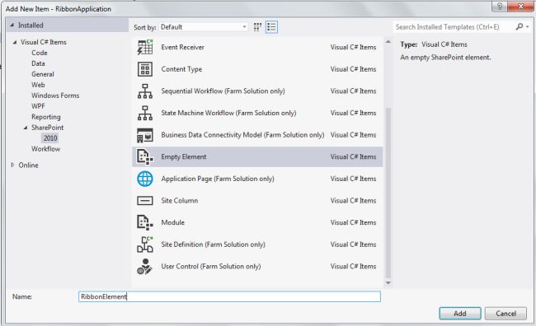Select the WPF category

pos(38,106)
